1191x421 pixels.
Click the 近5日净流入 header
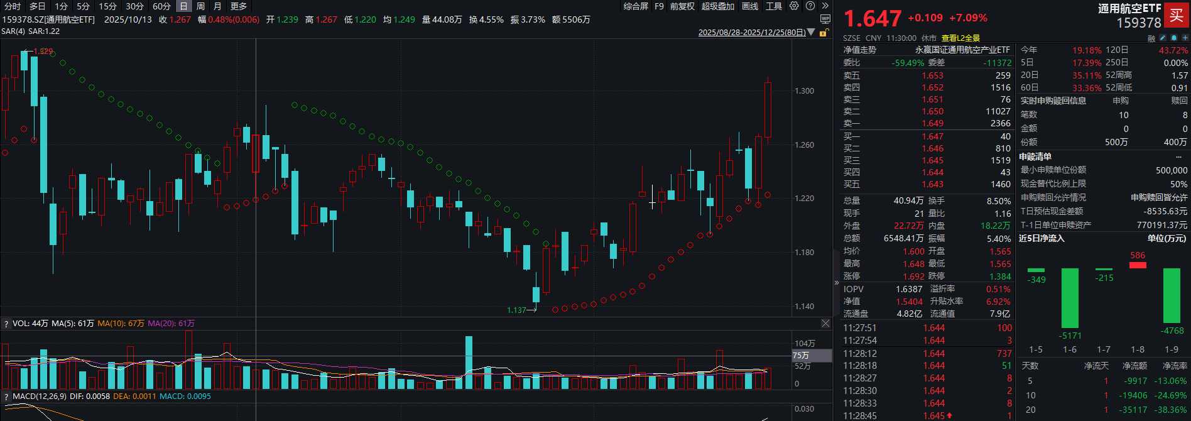pyautogui.click(x=1041, y=239)
